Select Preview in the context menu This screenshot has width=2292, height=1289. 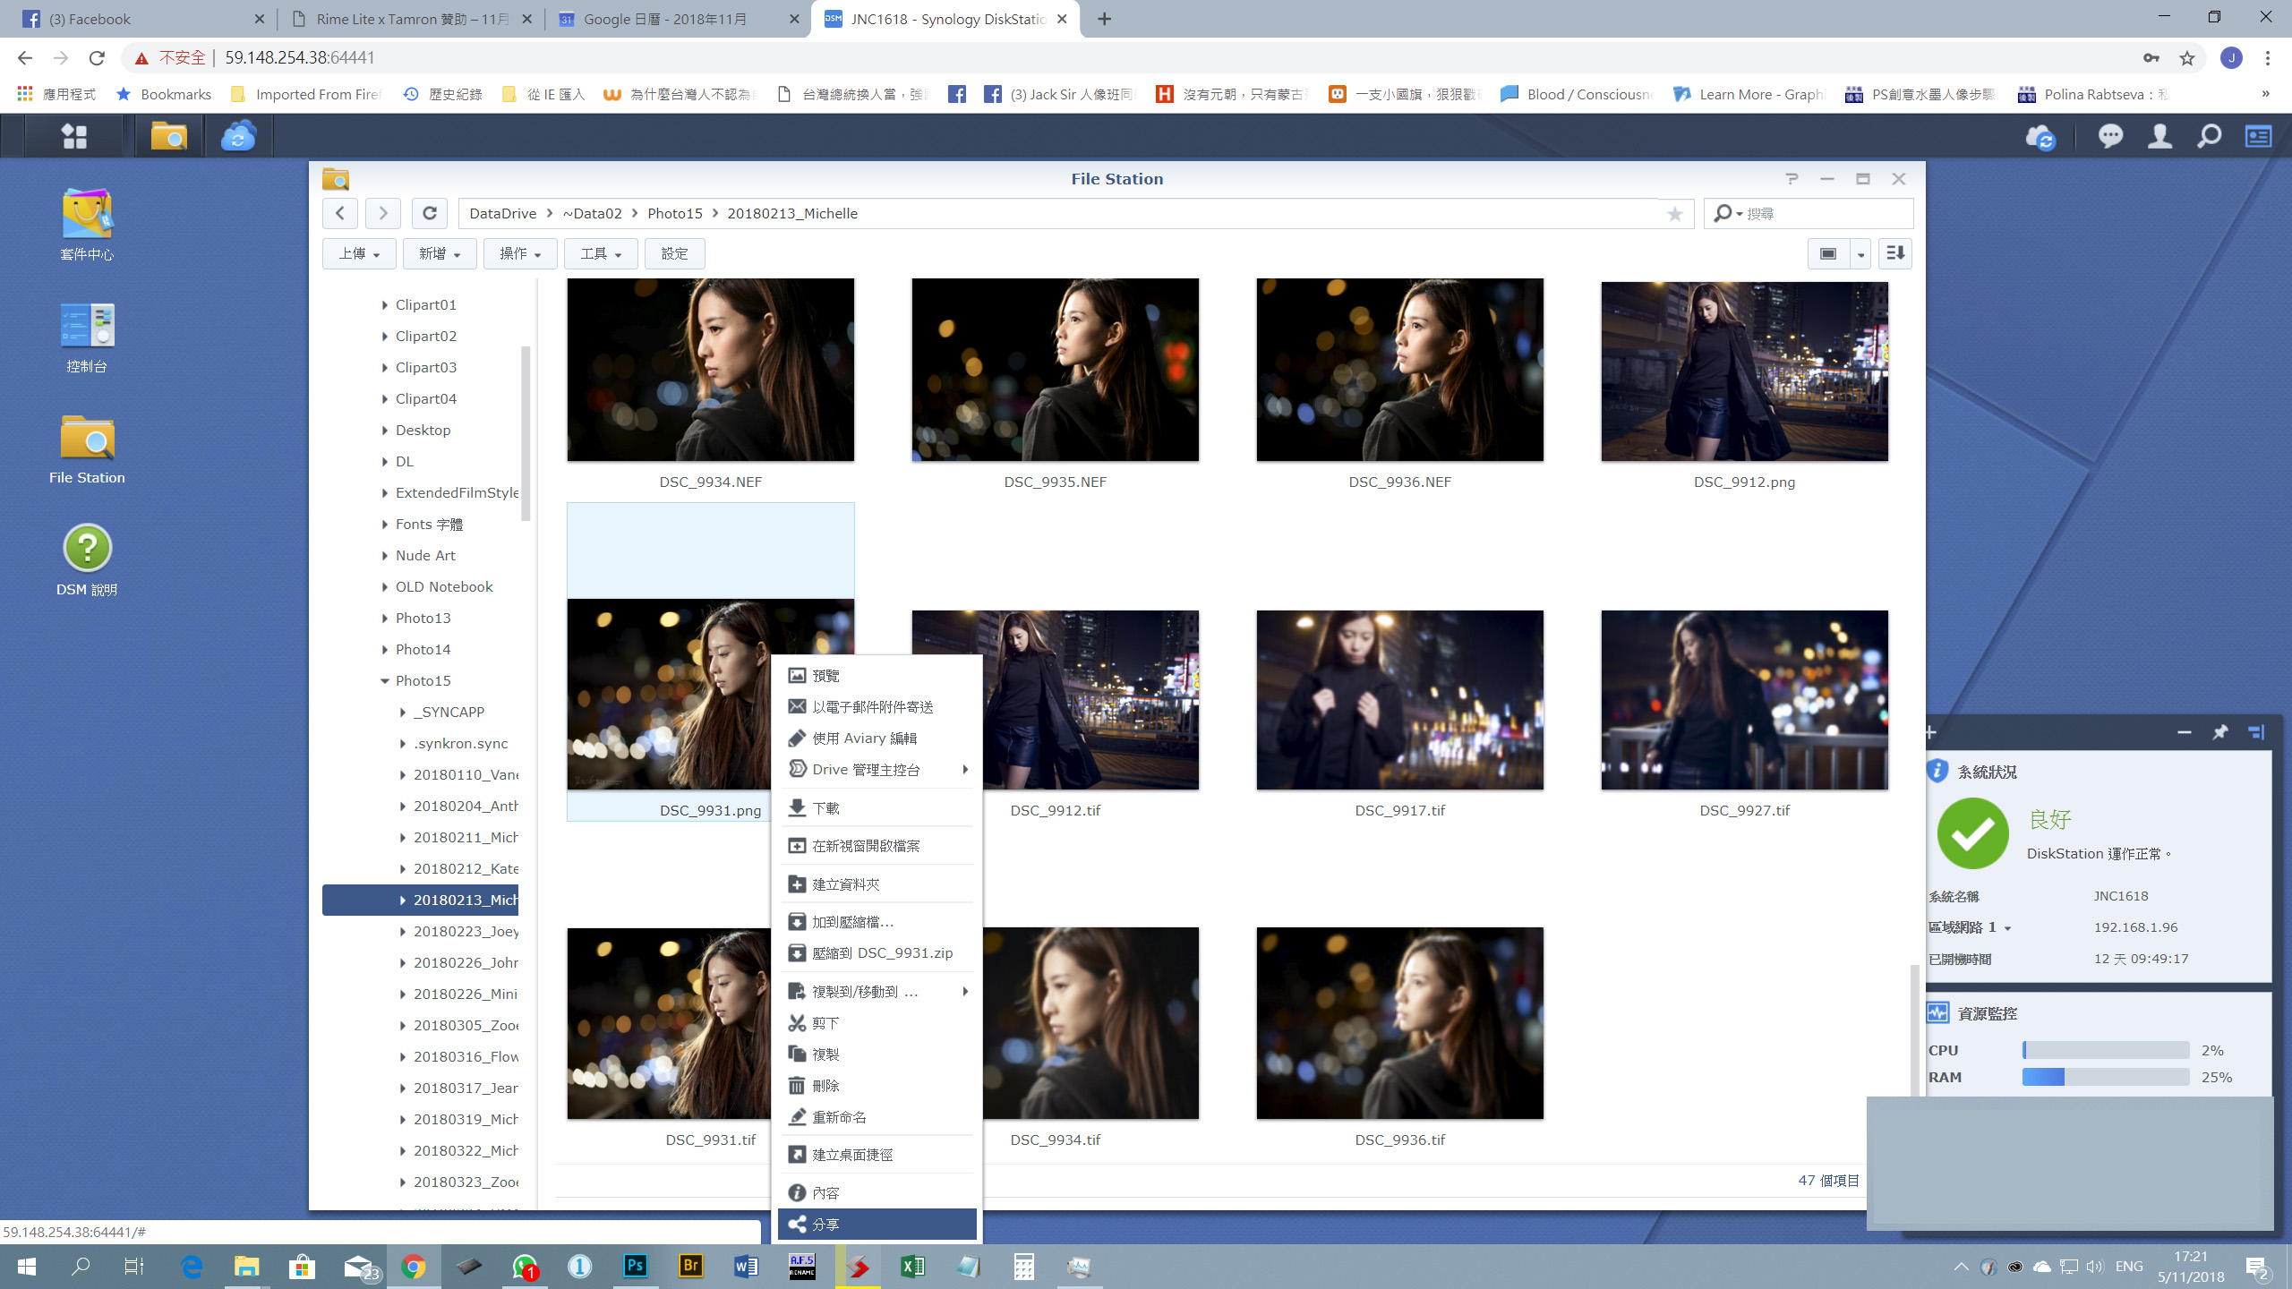pos(877,676)
